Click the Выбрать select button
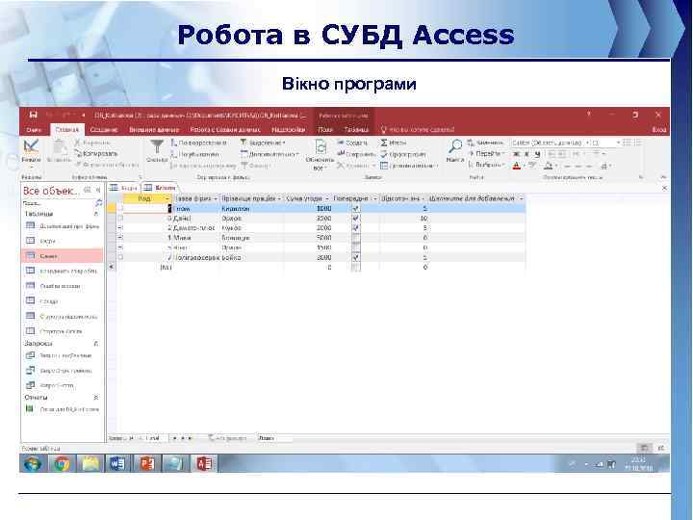The width and height of the screenshot is (693, 520). tap(486, 165)
